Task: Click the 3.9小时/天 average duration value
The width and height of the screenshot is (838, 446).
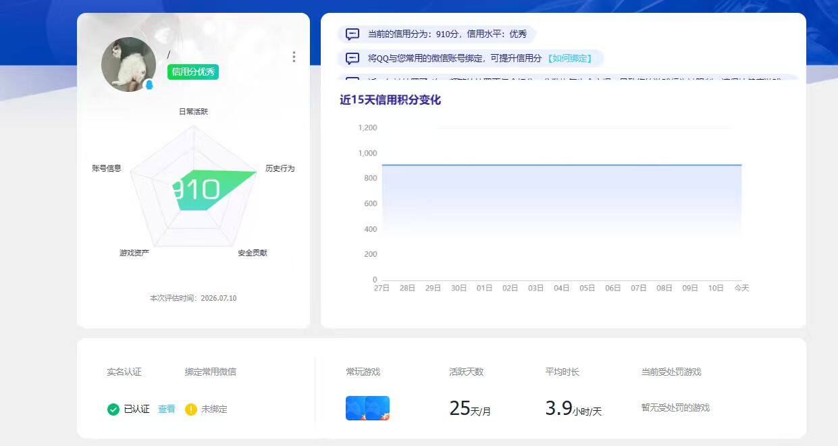Action: tap(573, 408)
